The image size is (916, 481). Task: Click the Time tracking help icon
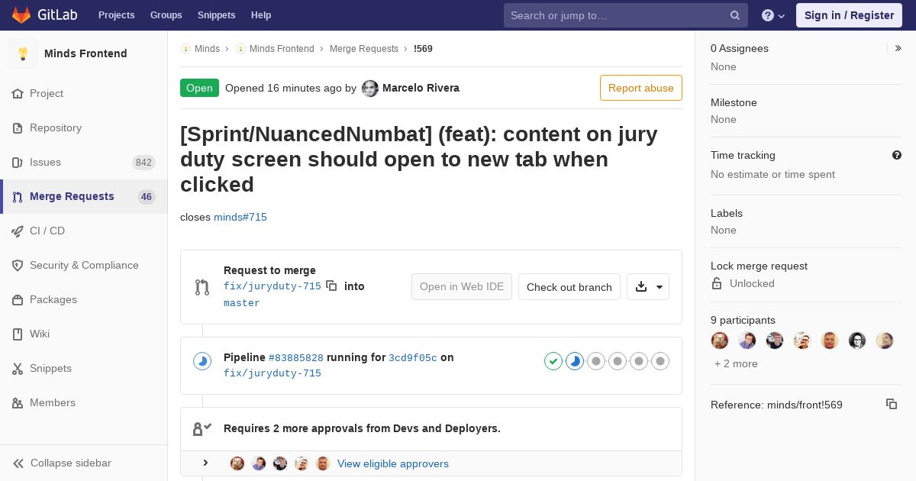(x=897, y=155)
